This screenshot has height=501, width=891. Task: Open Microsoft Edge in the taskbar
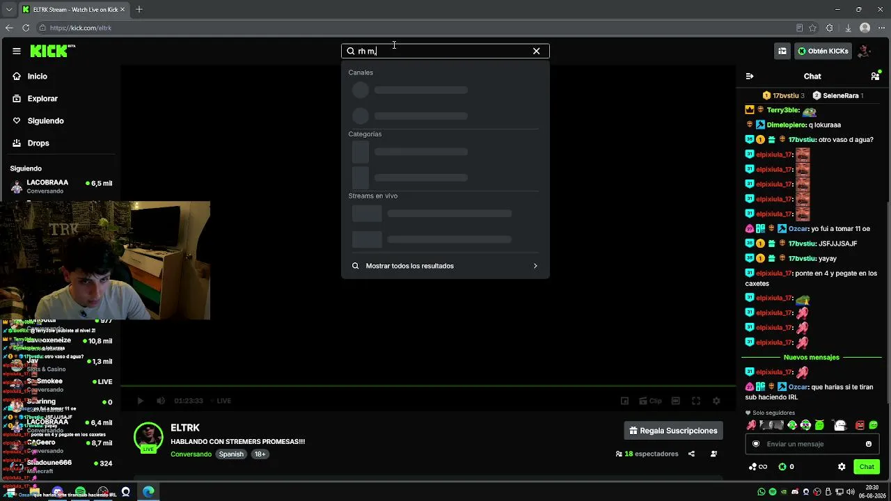148,492
